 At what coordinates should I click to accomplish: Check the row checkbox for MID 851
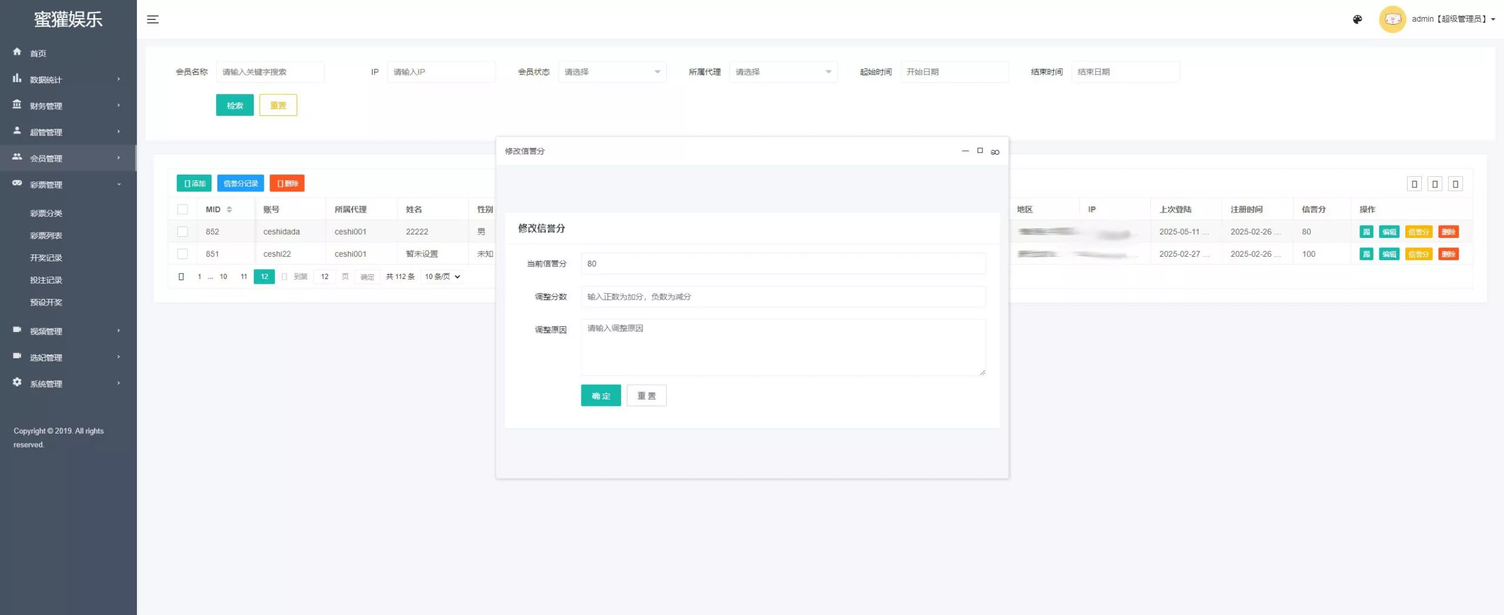click(x=183, y=254)
